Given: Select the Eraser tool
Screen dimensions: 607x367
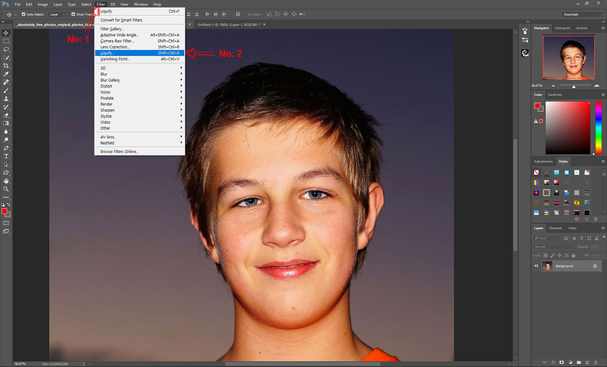Looking at the screenshot, I should point(6,115).
